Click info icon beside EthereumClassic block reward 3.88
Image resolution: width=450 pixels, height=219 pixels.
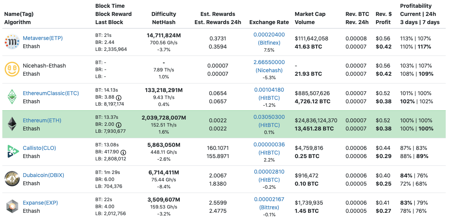[119, 97]
